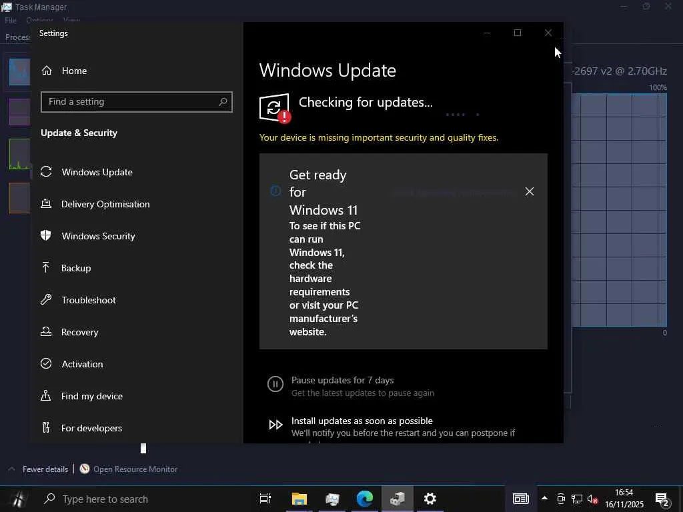Click the CPU usage graph in Task Manager
Screen dimensions: 683x512
pos(619,210)
